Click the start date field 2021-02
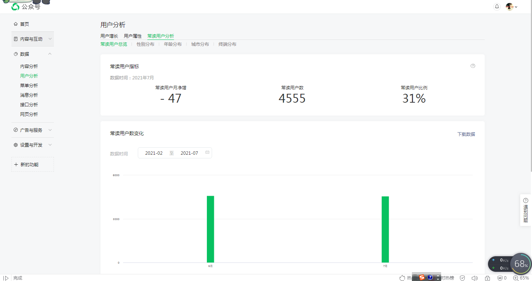The image size is (532, 281). (x=154, y=153)
